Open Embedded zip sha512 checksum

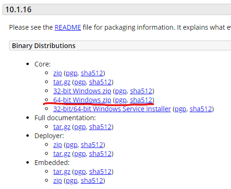coord(92,181)
